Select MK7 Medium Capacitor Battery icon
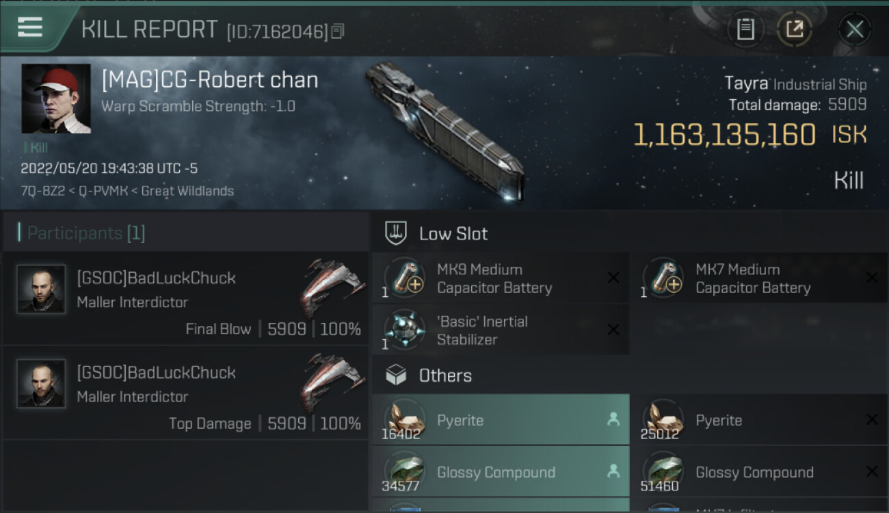 coord(663,278)
